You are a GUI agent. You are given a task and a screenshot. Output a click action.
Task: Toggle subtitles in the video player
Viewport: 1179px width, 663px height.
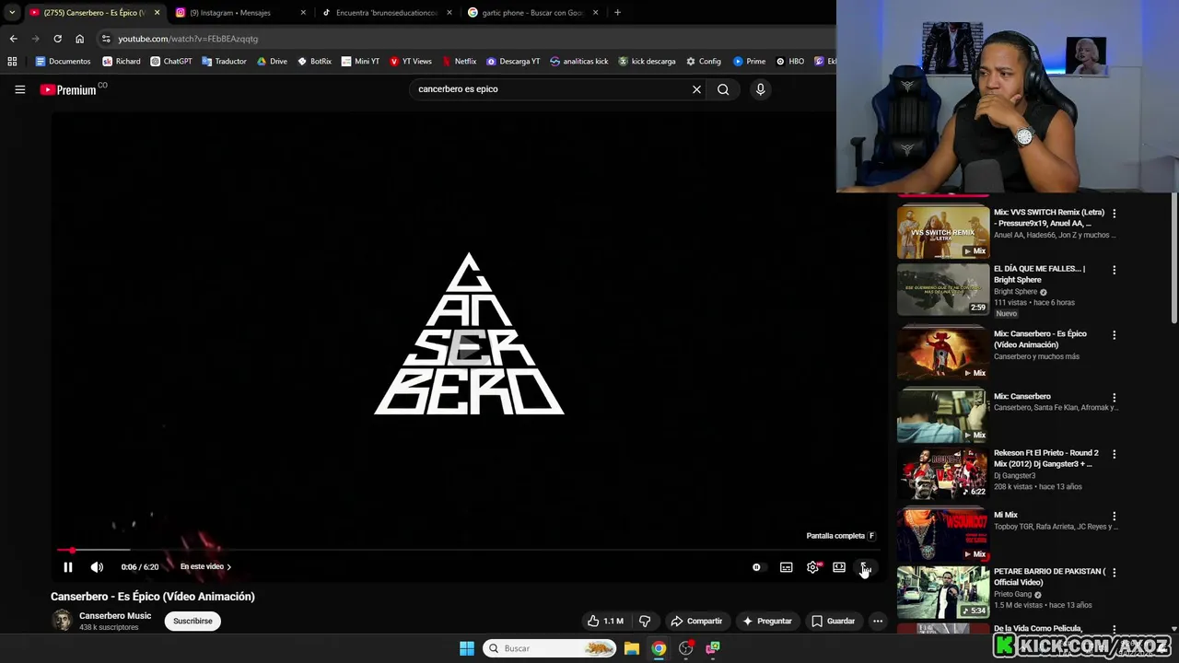pos(786,567)
